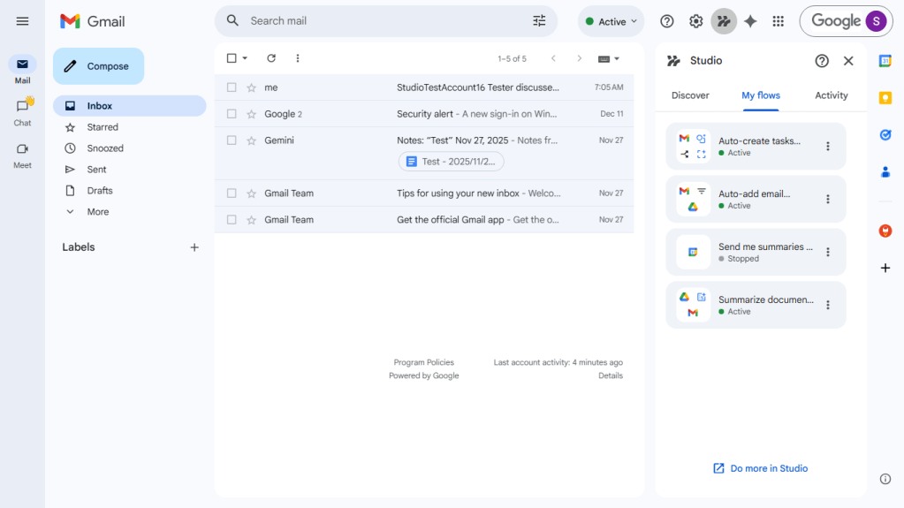
Task: Select the email from me
Action: [x=232, y=87]
